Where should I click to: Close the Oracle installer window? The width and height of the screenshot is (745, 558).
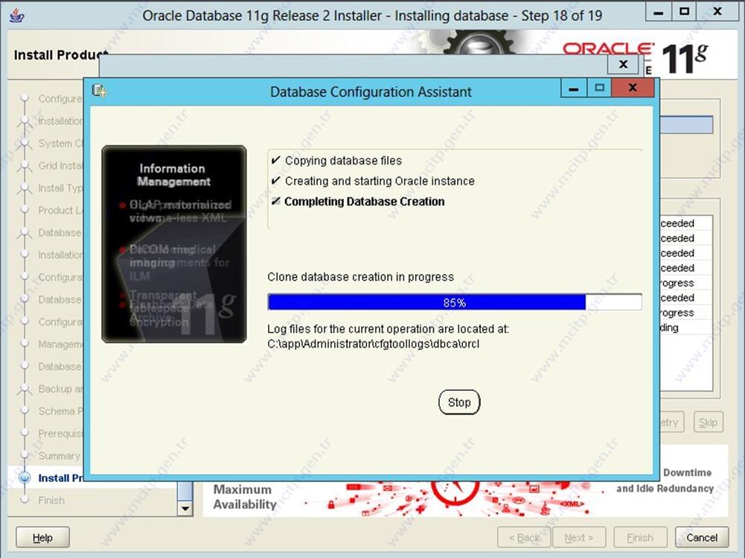point(717,11)
